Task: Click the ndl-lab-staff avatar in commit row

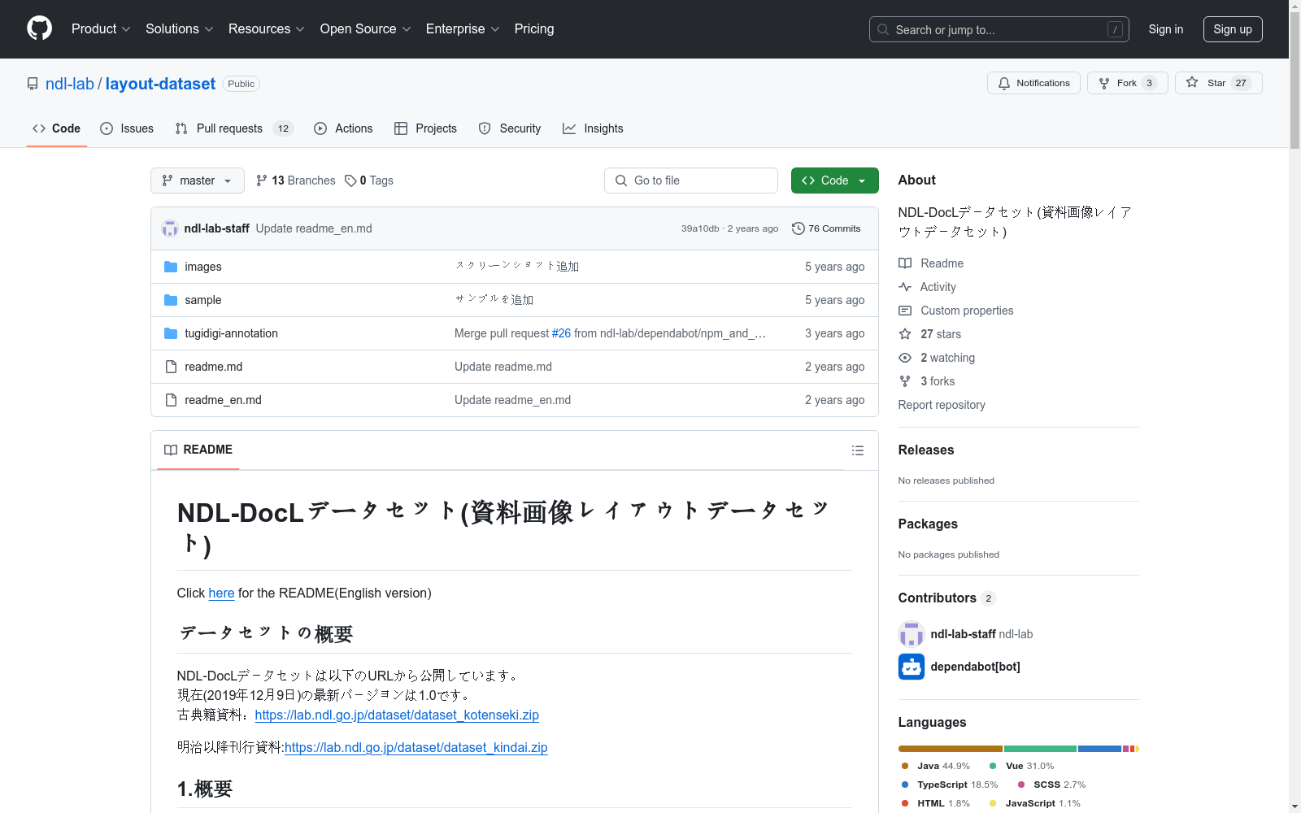Action: click(x=170, y=228)
